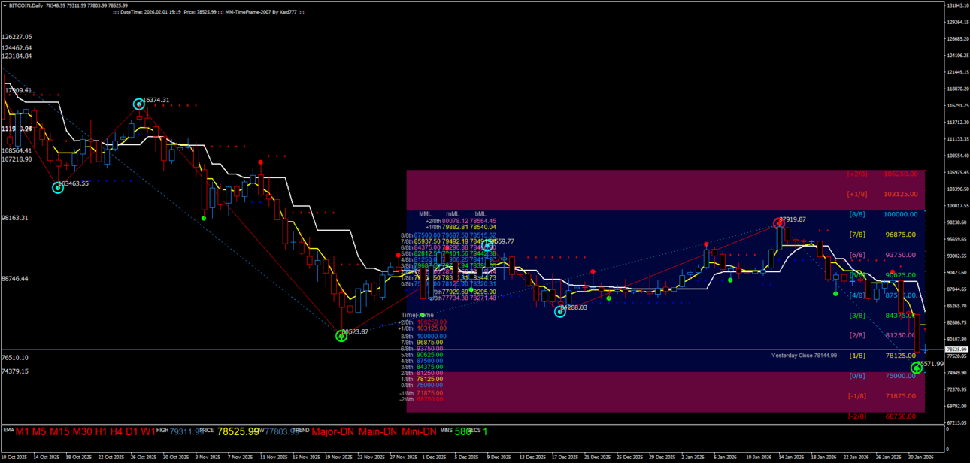Click the [+2/8] 106250.00 Murrey level
Image resolution: width=970 pixels, height=463 pixels.
tap(883, 174)
